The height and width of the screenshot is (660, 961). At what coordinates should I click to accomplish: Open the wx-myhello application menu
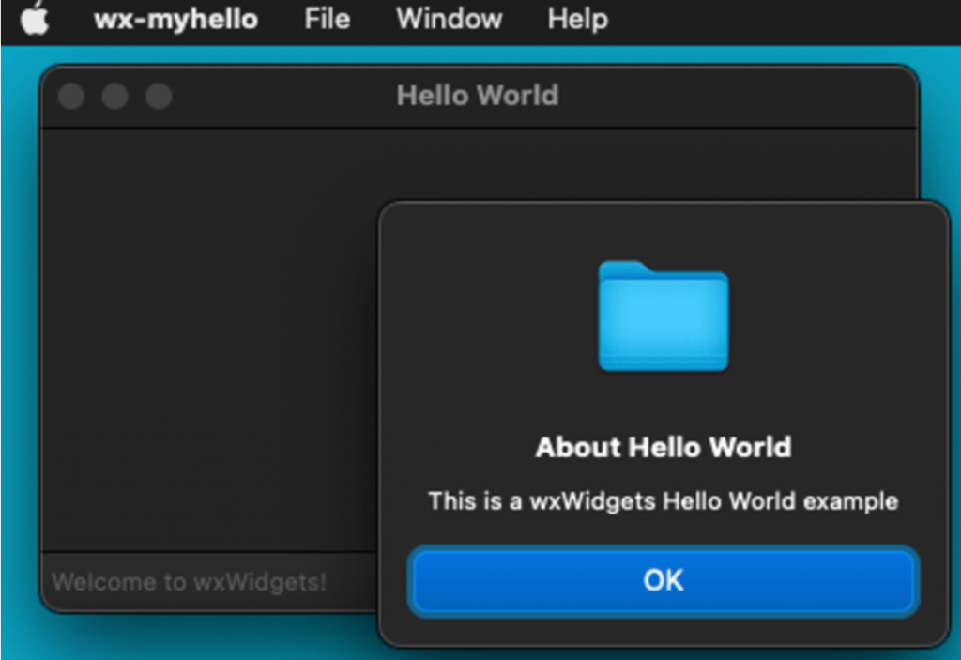(175, 19)
